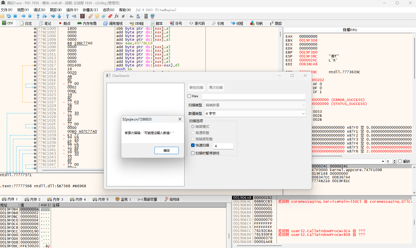Open the 插件 menu
The height and width of the screenshot is (248, 416).
point(72,10)
